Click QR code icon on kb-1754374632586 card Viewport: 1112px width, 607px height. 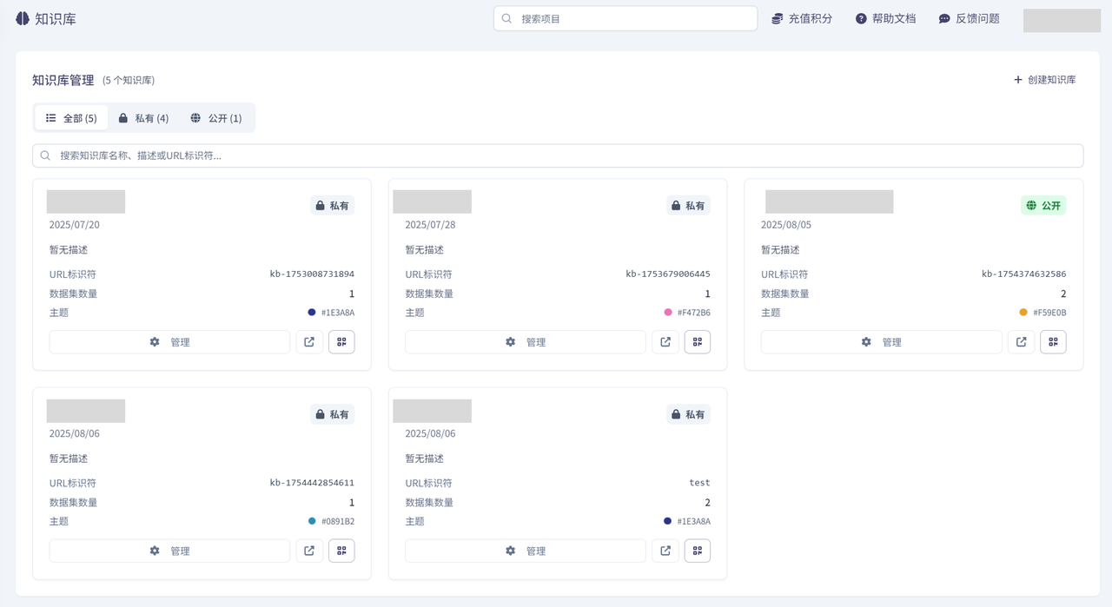point(1053,341)
